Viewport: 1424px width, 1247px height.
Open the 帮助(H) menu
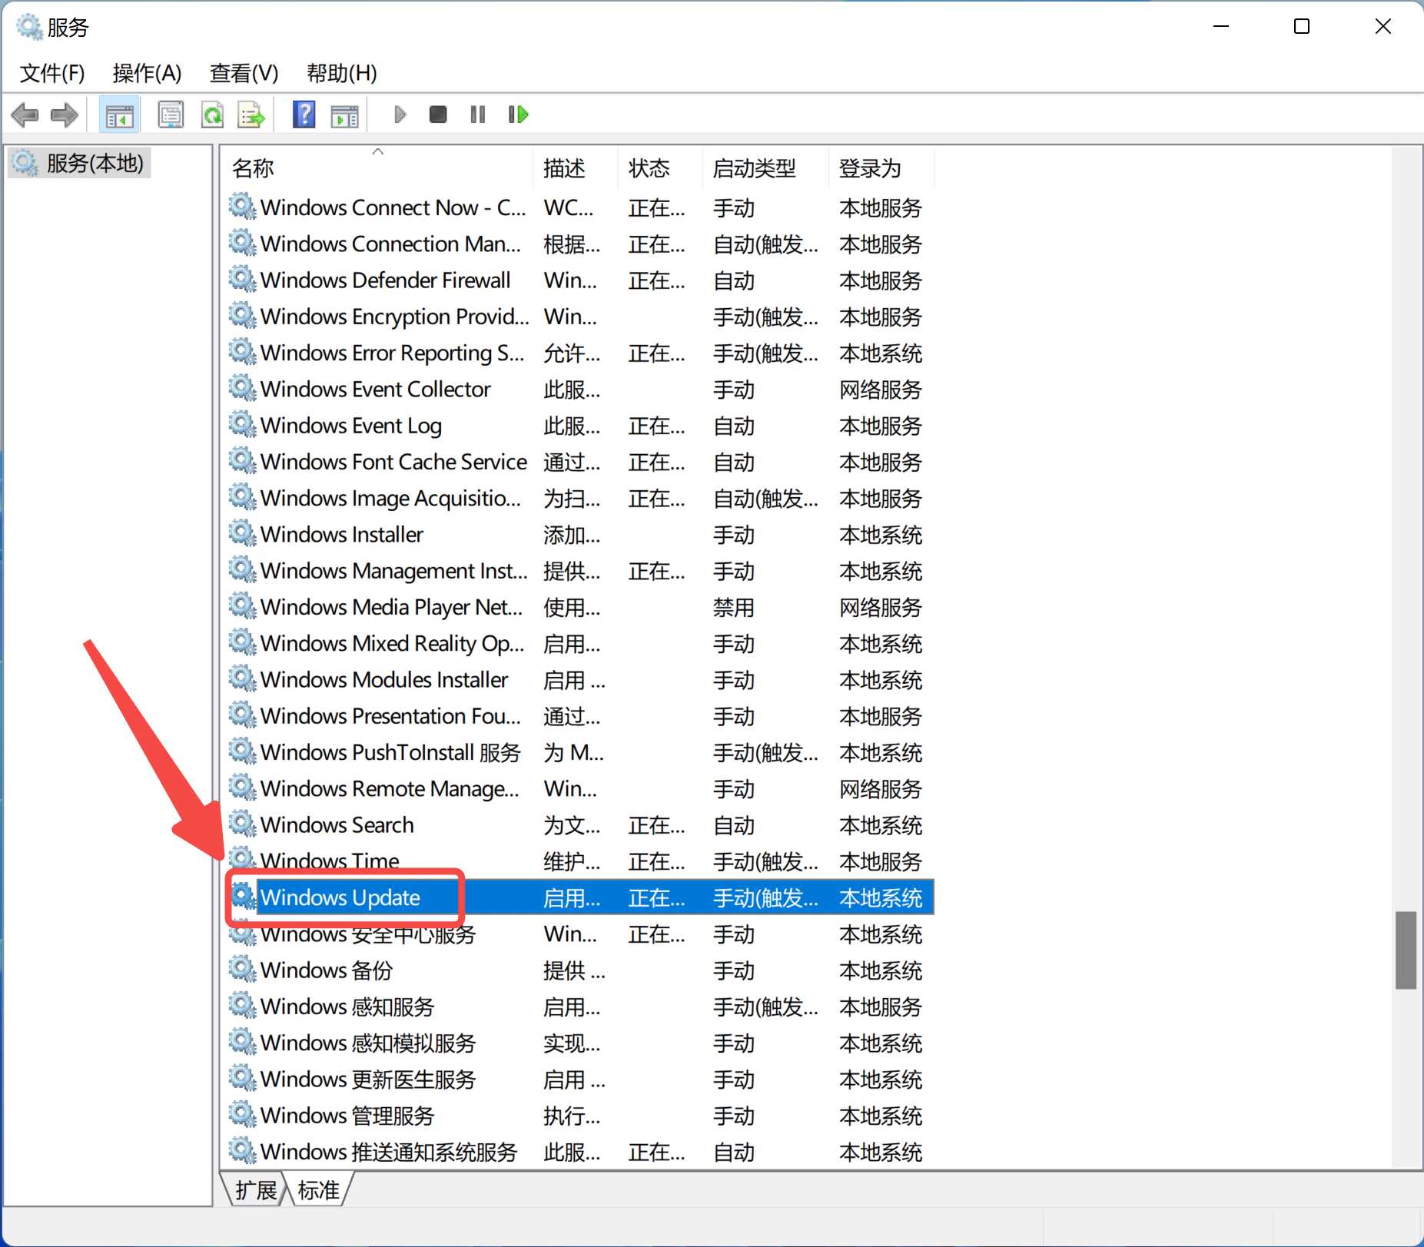coord(341,73)
